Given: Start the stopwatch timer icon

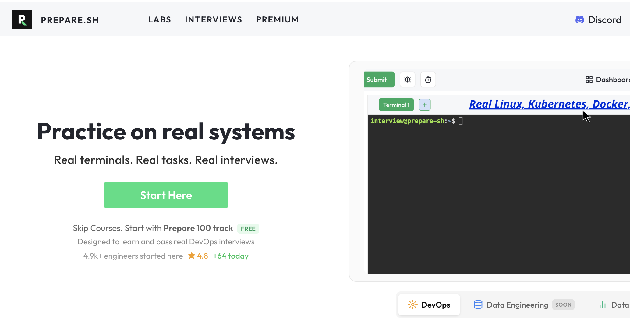Looking at the screenshot, I should [x=428, y=80].
